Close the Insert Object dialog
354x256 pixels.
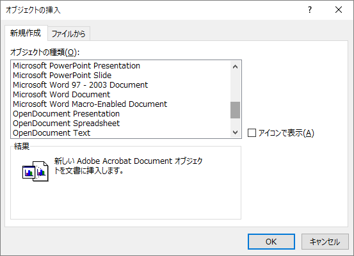pos(339,10)
